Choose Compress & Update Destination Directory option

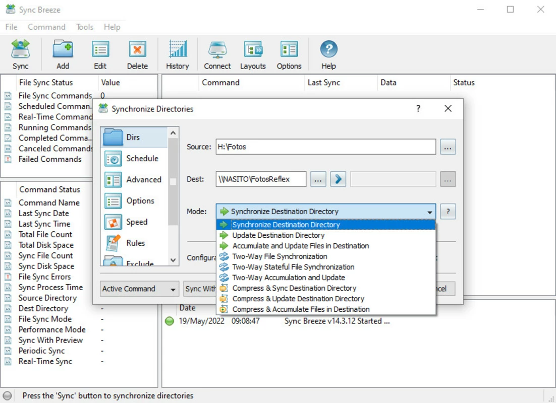tap(326, 299)
